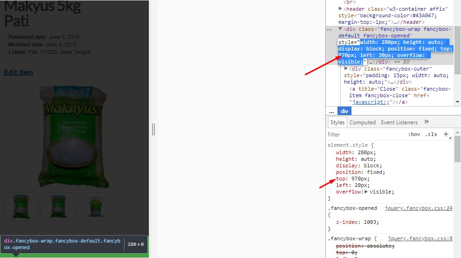Select the third product thumbnail
461x258 pixels.
point(95,207)
